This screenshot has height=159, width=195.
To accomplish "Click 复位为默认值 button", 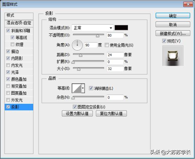I will 111,114.
